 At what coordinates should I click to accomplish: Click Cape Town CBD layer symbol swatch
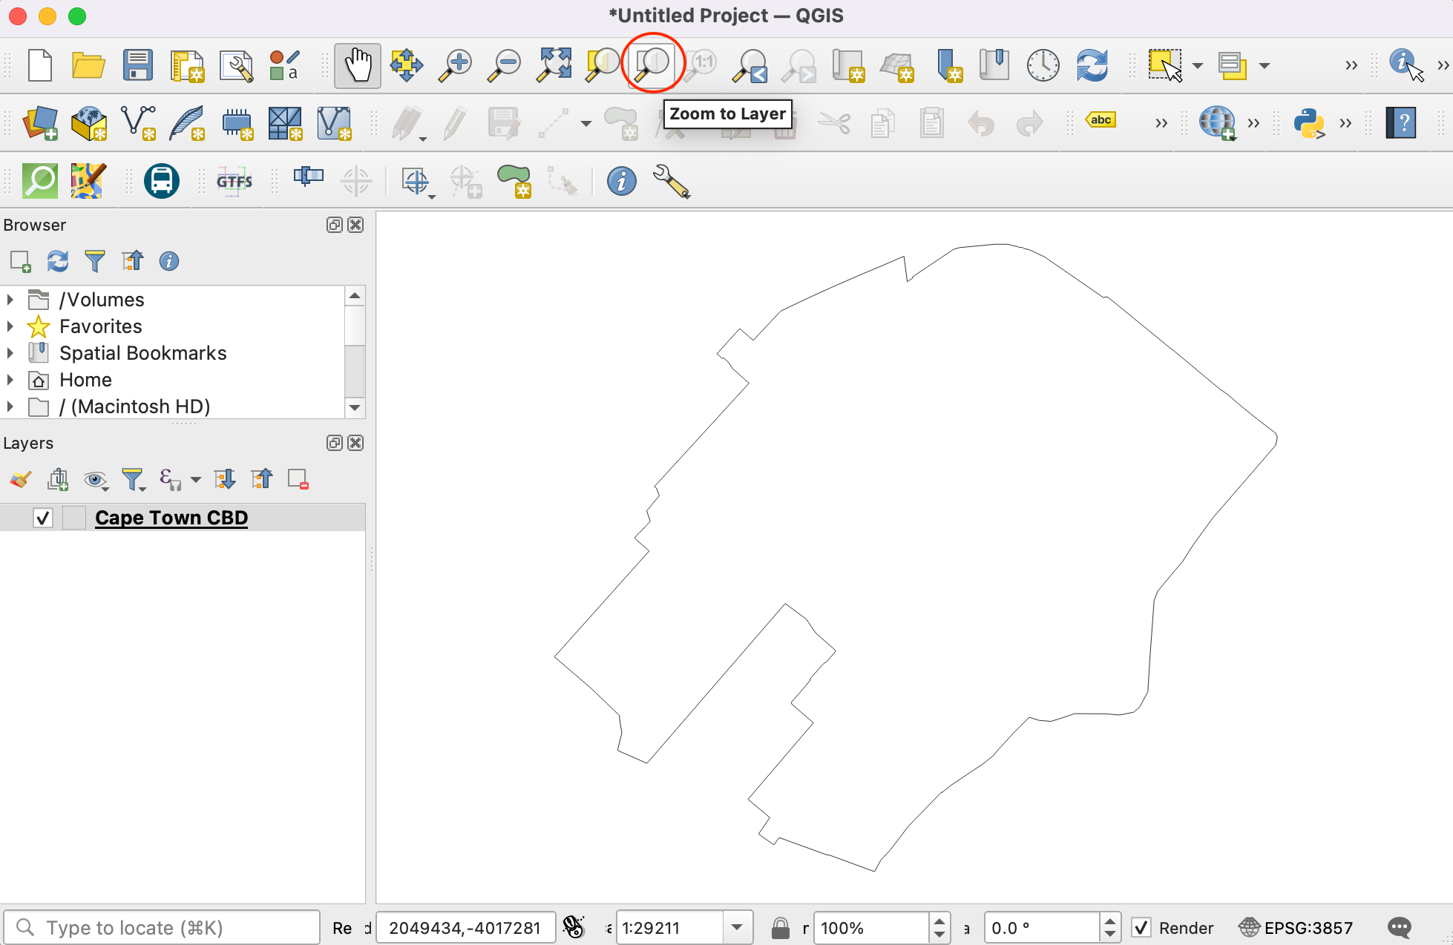(x=74, y=518)
